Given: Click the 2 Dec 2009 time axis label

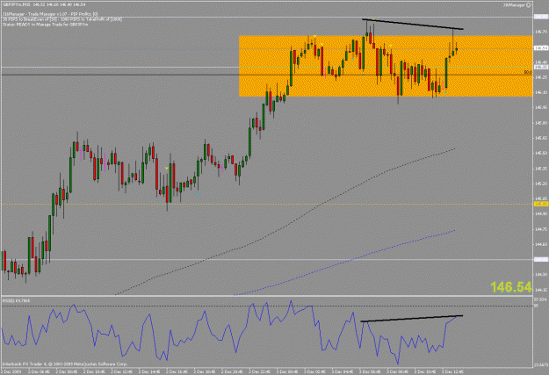Looking at the screenshot, I should click(x=11, y=371).
